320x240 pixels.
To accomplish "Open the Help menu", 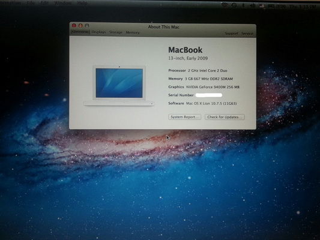I will tap(82, 3).
